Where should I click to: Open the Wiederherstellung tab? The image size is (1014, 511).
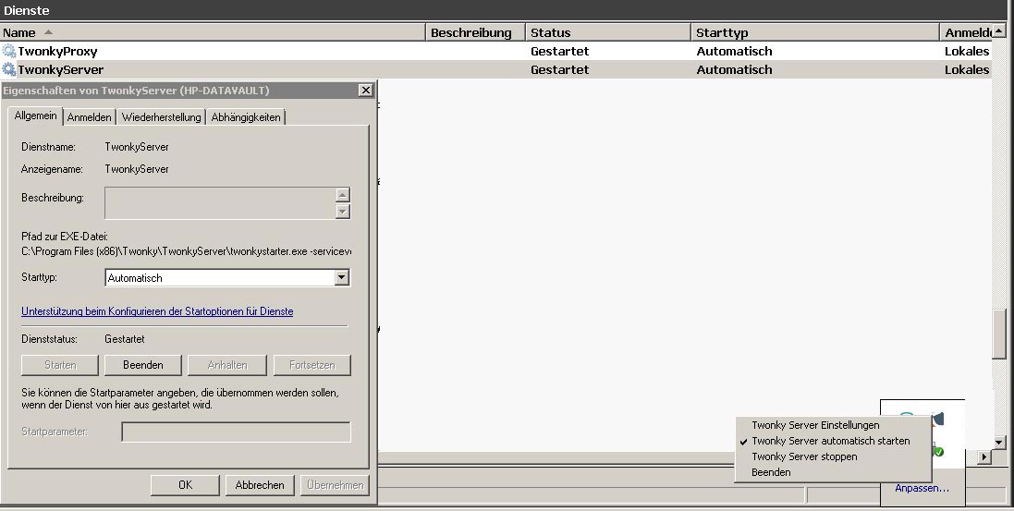click(161, 117)
